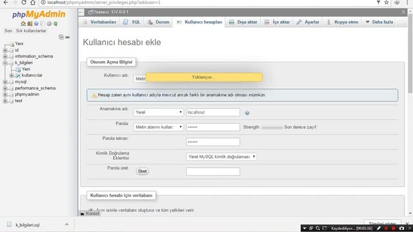Open Ayarlar tab
413x232 pixels.
pos(308,22)
